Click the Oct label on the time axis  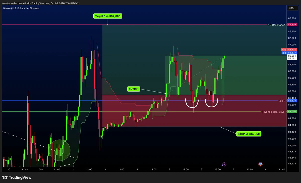pyautogui.click(x=41, y=169)
